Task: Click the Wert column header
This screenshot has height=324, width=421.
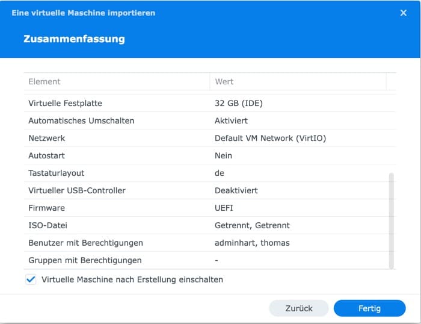Action: coord(224,81)
